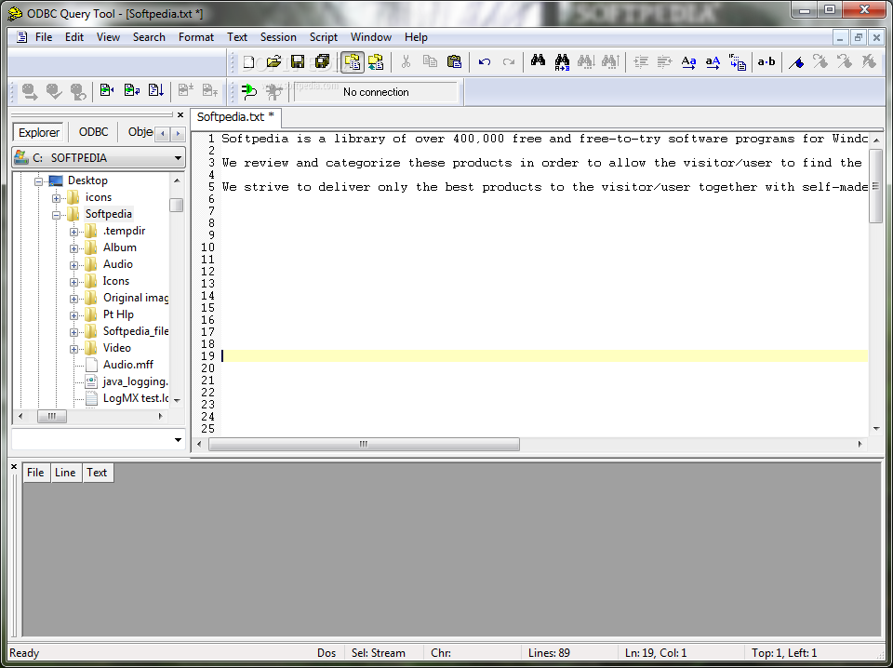Click the find previous binoculars icon

click(610, 61)
